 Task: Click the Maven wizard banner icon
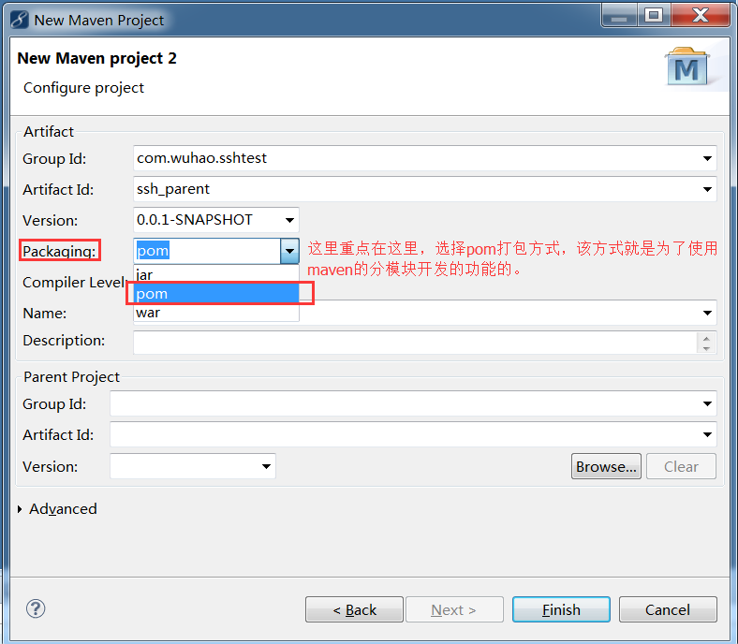(x=691, y=68)
